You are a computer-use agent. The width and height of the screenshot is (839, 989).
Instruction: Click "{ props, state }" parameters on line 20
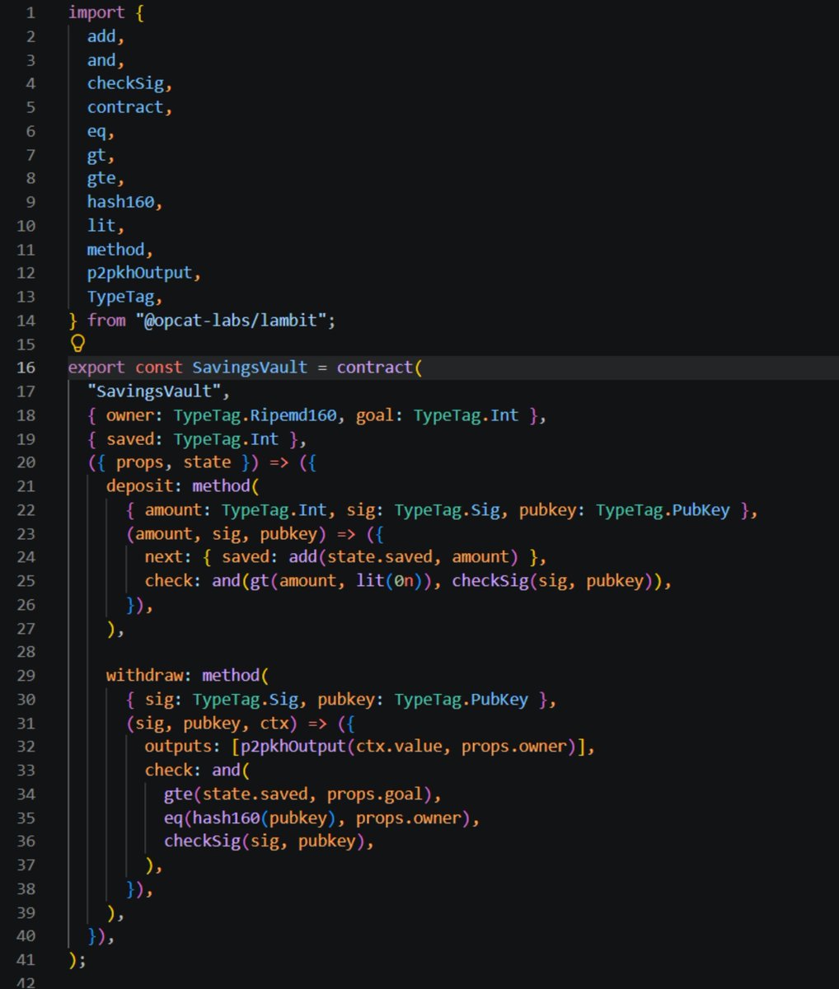pos(173,462)
